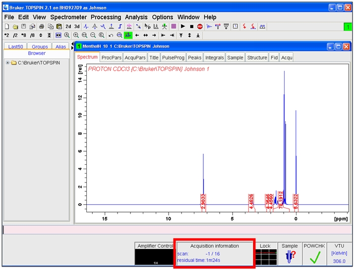Halt acquisition with the black square
This screenshot has width=356, height=270.
click(x=191, y=27)
